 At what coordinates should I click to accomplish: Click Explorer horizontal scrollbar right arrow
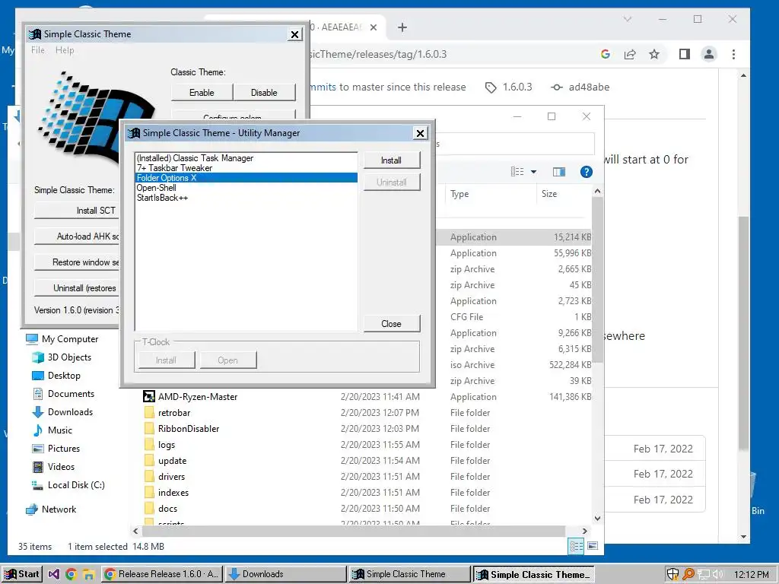pos(585,531)
